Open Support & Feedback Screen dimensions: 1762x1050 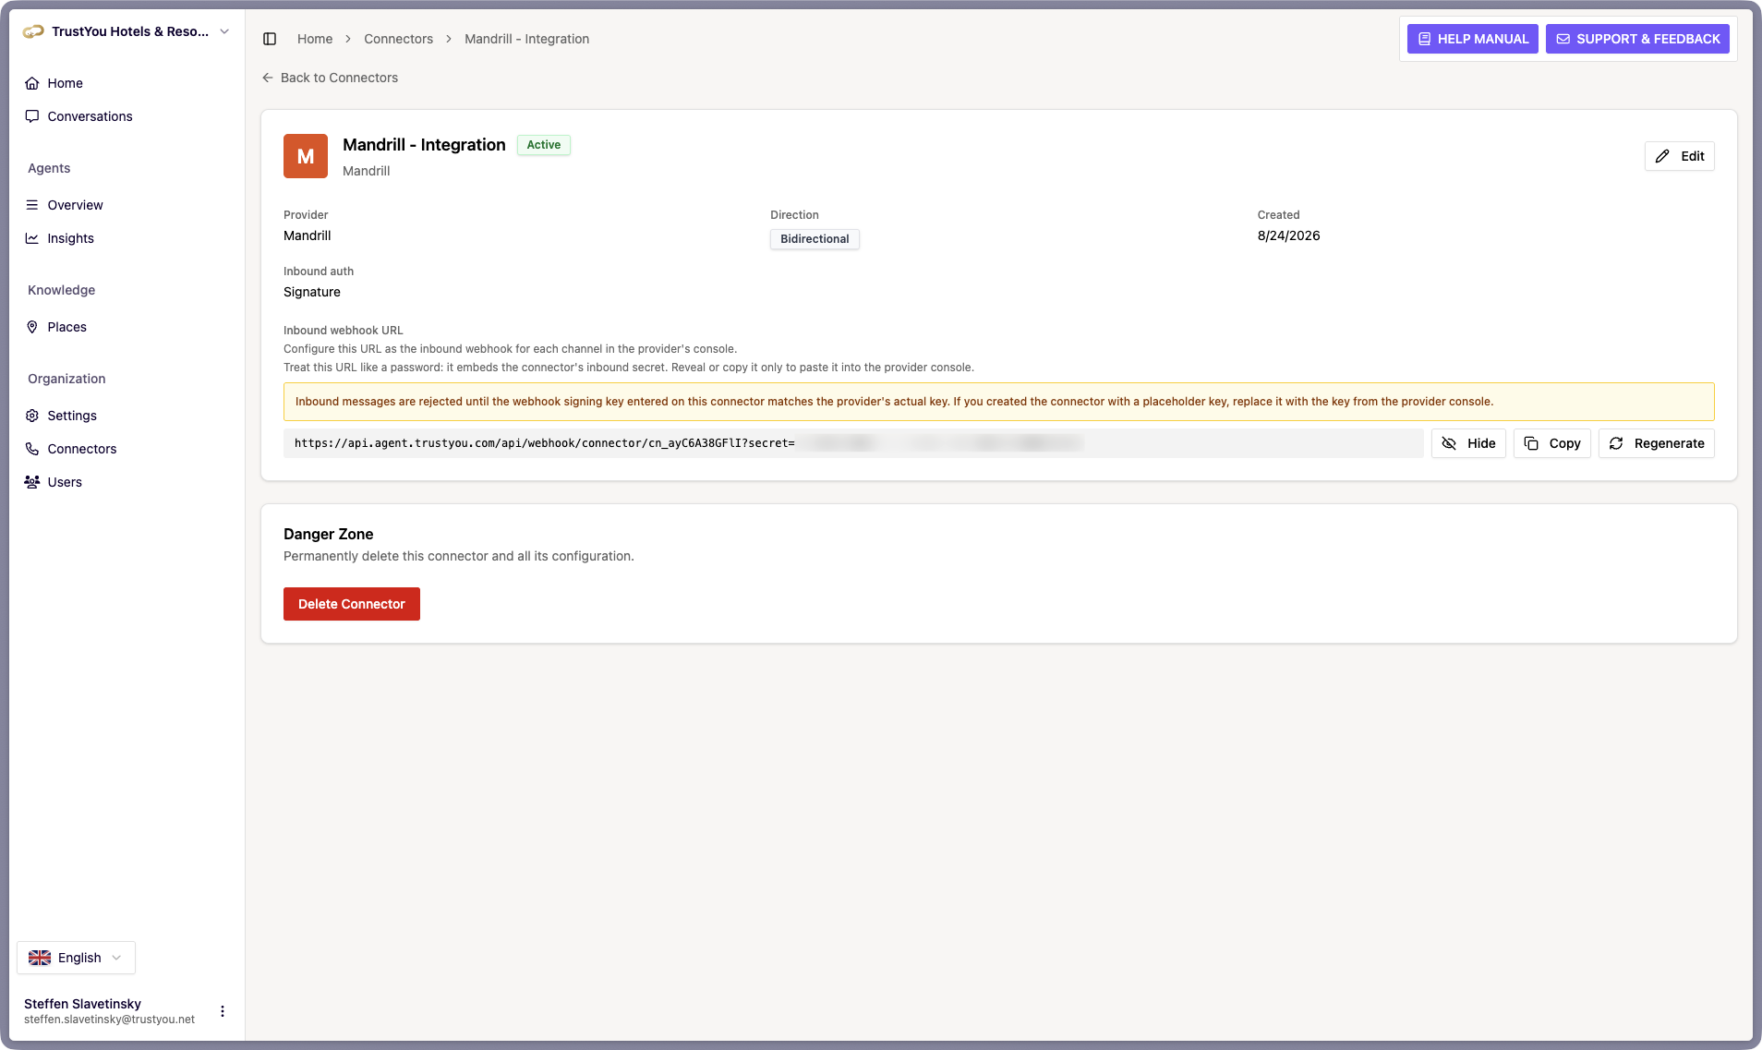click(x=1637, y=39)
